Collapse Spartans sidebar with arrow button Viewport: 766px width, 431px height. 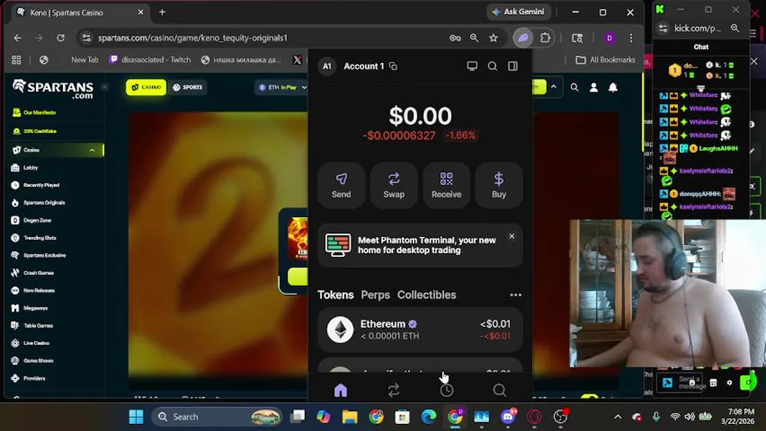coord(104,87)
